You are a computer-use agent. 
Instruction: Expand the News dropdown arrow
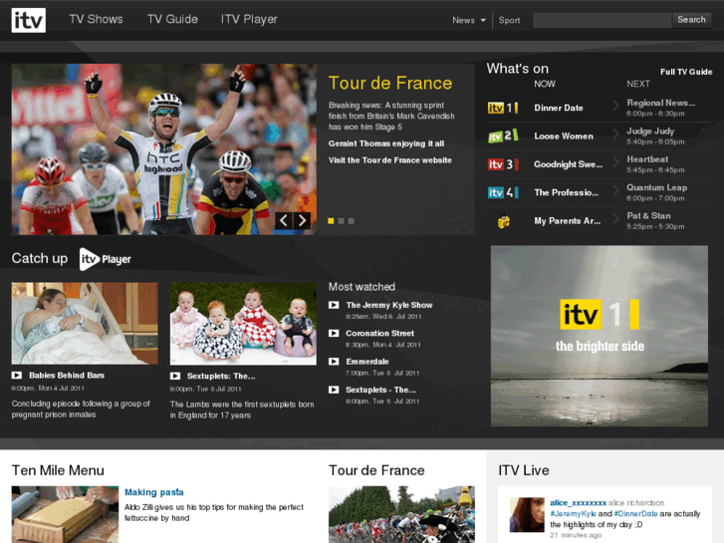483,20
